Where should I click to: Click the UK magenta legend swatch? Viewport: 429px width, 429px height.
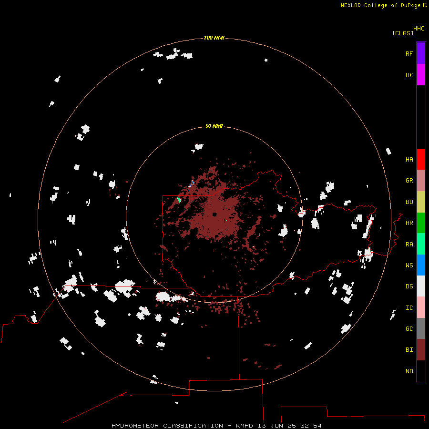click(421, 75)
